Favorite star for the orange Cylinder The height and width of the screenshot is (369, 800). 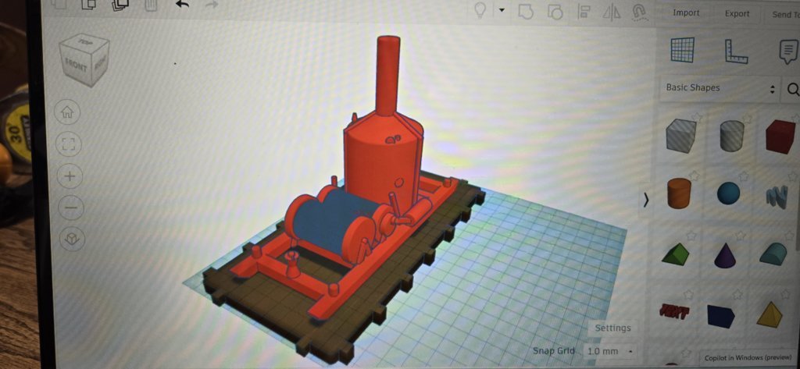pyautogui.click(x=694, y=176)
